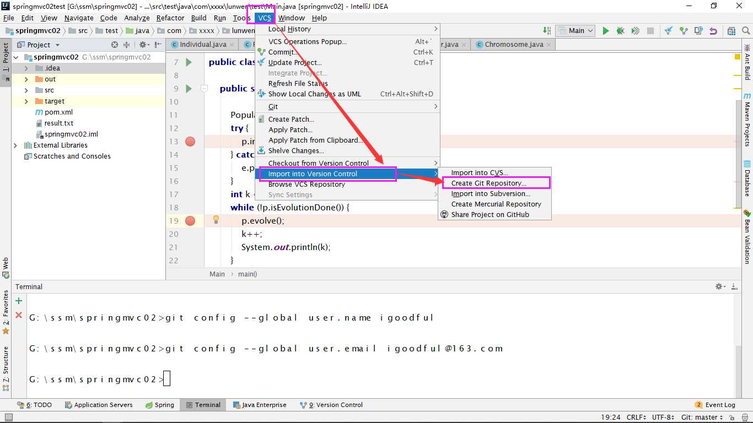The height and width of the screenshot is (423, 753).
Task: Close the Individual.java editor tab
Action: 232,45
